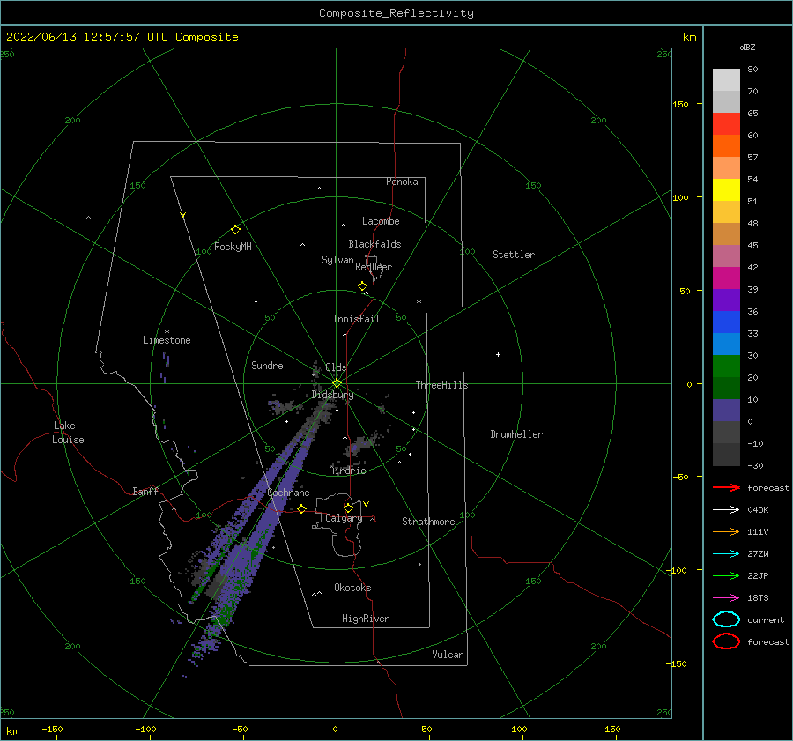Click the Airdrie city label
This screenshot has height=741, width=793.
point(347,471)
